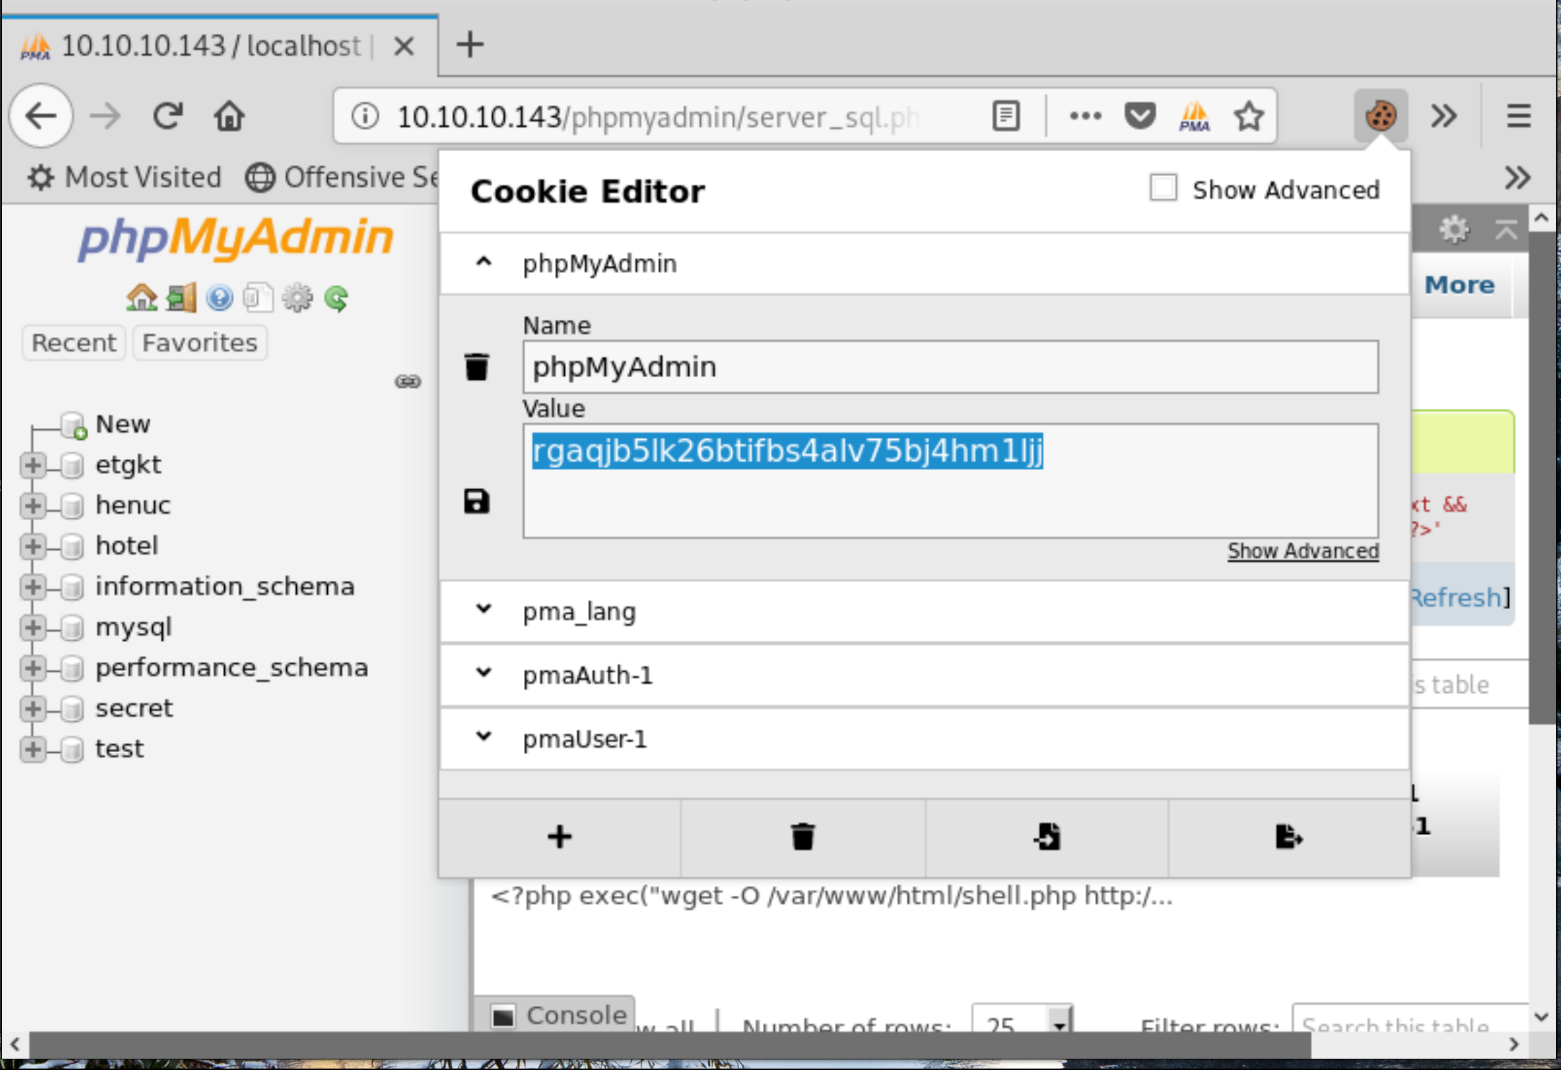The width and height of the screenshot is (1561, 1070).
Task: Show site information icon in URL bar
Action: pyautogui.click(x=365, y=116)
